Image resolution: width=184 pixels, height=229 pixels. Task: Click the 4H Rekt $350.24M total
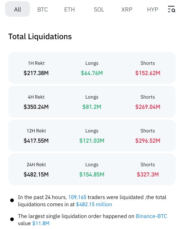pos(36,107)
